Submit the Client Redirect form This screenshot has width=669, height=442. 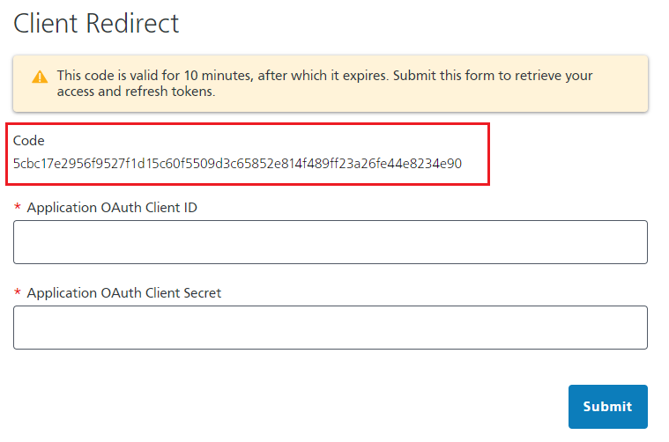607,407
